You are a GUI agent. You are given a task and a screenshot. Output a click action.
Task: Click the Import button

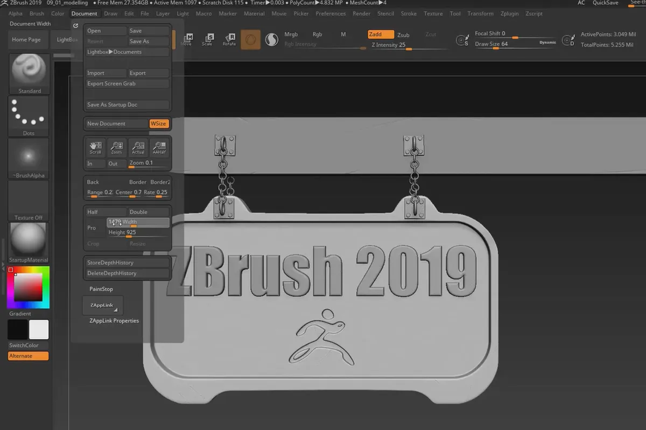pyautogui.click(x=106, y=73)
